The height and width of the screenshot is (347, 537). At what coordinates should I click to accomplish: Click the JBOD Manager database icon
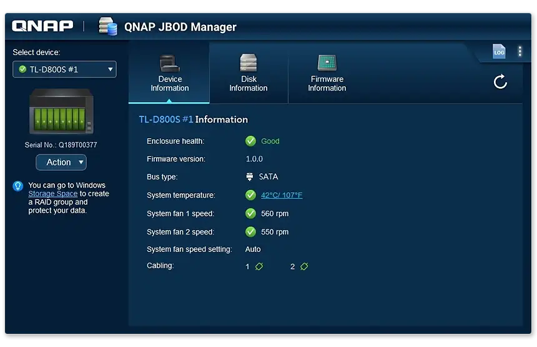108,26
